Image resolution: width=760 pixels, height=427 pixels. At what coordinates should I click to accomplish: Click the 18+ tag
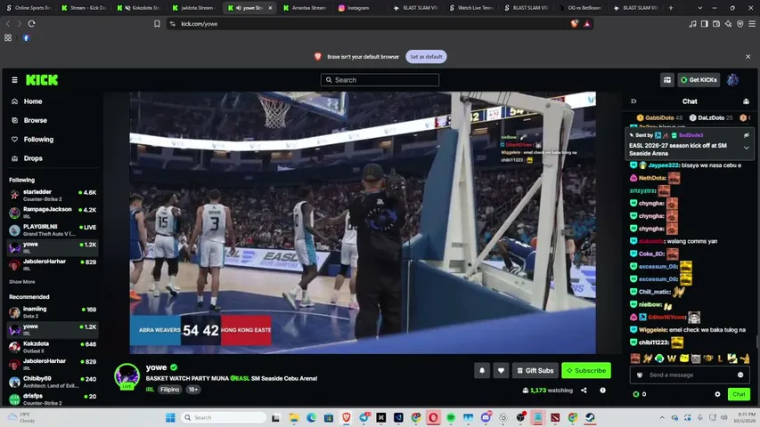point(193,390)
